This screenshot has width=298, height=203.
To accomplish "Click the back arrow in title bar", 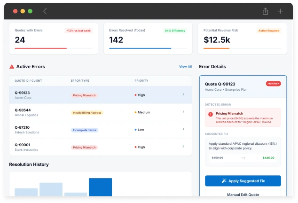I will pyautogui.click(x=45, y=11).
